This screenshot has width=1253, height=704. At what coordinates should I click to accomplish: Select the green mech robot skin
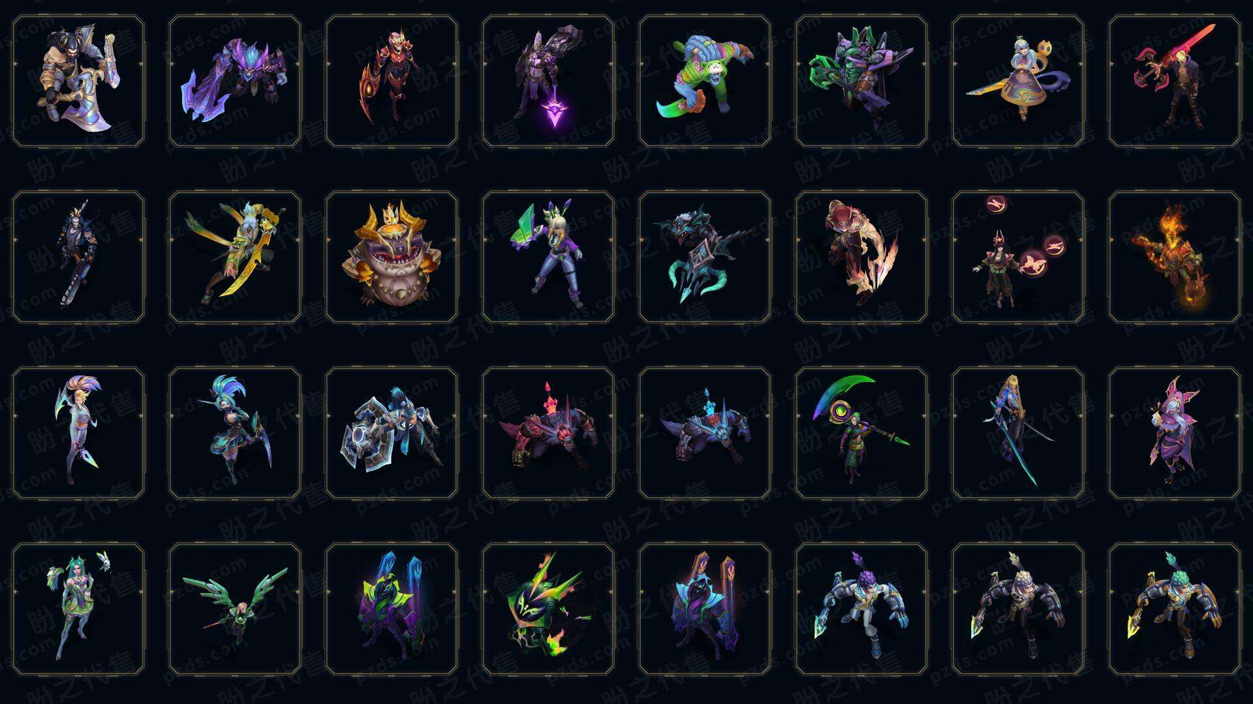[861, 81]
